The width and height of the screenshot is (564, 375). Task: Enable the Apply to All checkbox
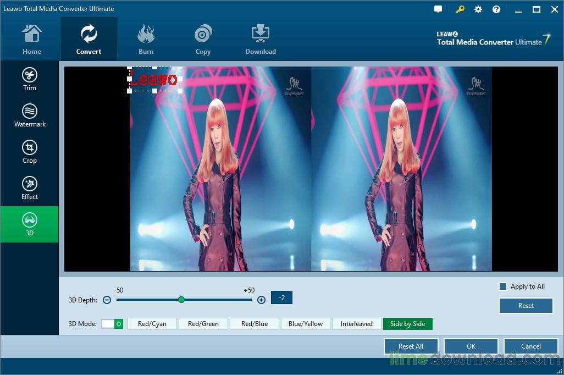click(x=502, y=286)
